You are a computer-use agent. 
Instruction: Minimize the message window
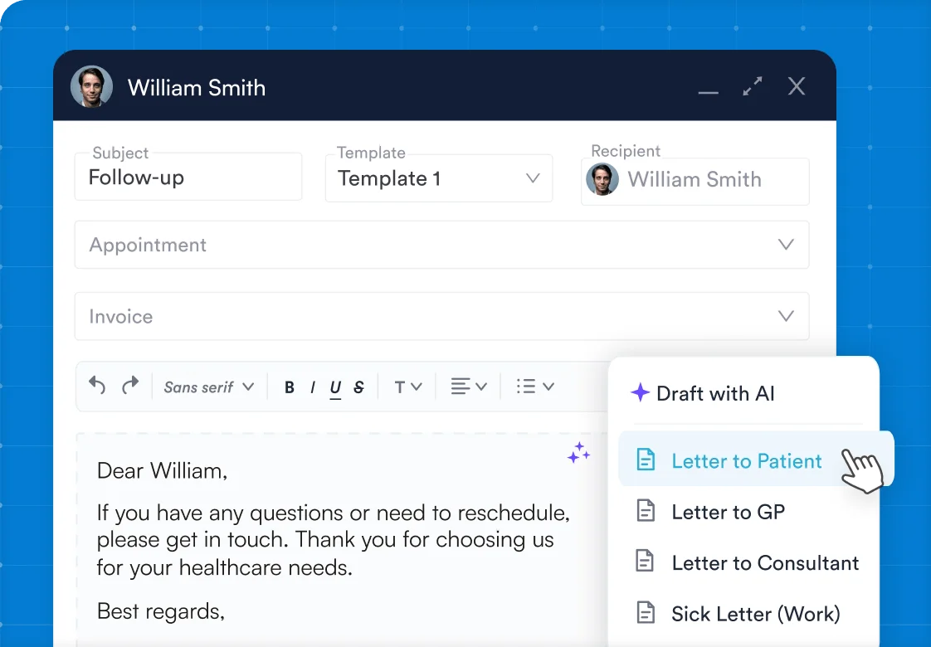(708, 92)
